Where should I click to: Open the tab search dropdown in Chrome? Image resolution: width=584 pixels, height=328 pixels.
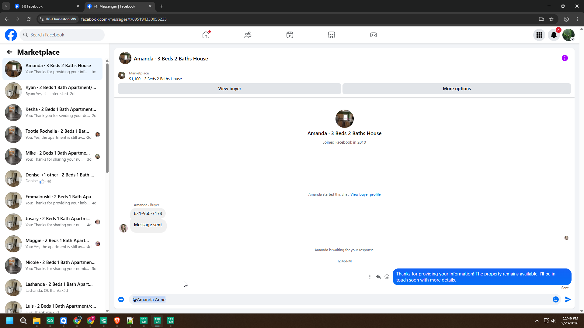pos(6,6)
